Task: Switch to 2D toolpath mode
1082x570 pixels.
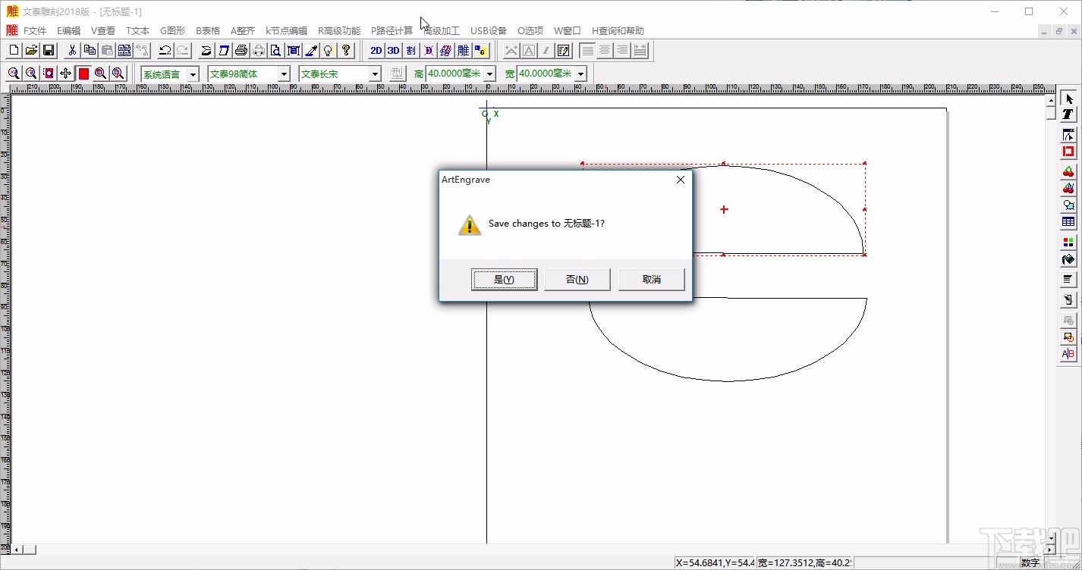Action: tap(376, 51)
